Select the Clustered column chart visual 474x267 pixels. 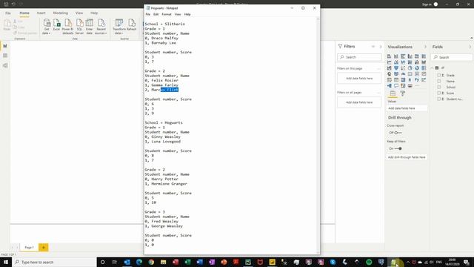tap(410, 56)
